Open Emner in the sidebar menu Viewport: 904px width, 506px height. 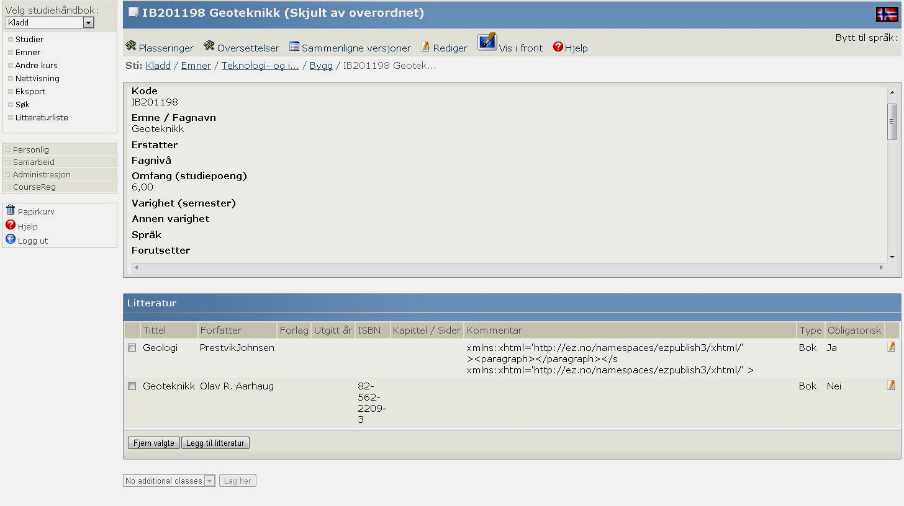pyautogui.click(x=28, y=52)
